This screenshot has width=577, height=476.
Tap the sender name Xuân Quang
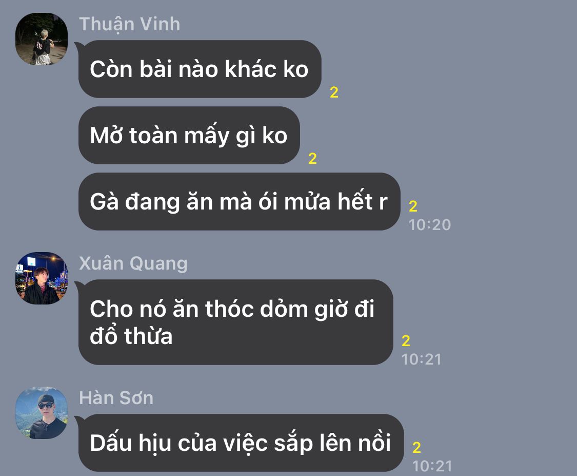pyautogui.click(x=133, y=264)
